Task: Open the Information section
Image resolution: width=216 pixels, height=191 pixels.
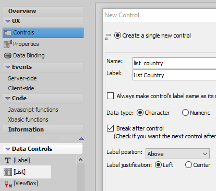Action: click(43, 129)
